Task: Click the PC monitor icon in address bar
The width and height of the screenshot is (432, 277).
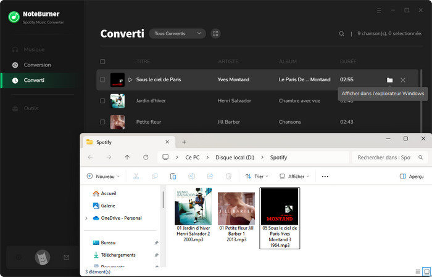Action: coord(165,157)
